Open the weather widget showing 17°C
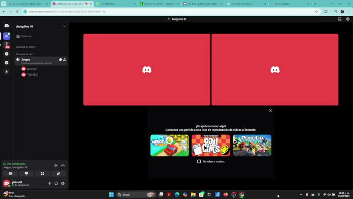The width and height of the screenshot is (353, 199). coord(14,195)
